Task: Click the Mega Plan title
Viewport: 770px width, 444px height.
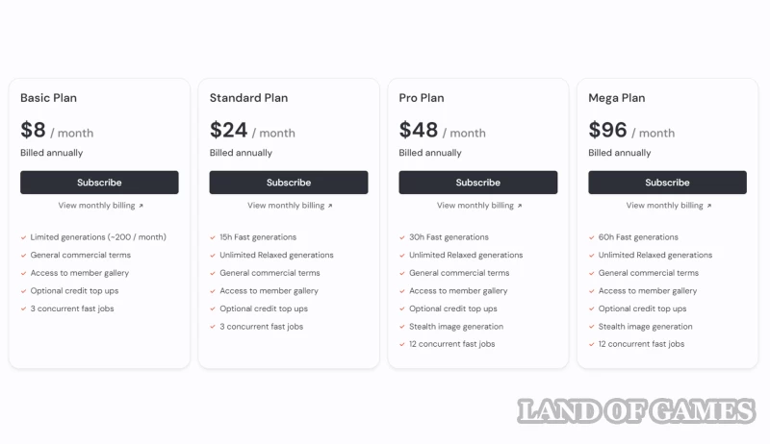Action: pyautogui.click(x=617, y=98)
